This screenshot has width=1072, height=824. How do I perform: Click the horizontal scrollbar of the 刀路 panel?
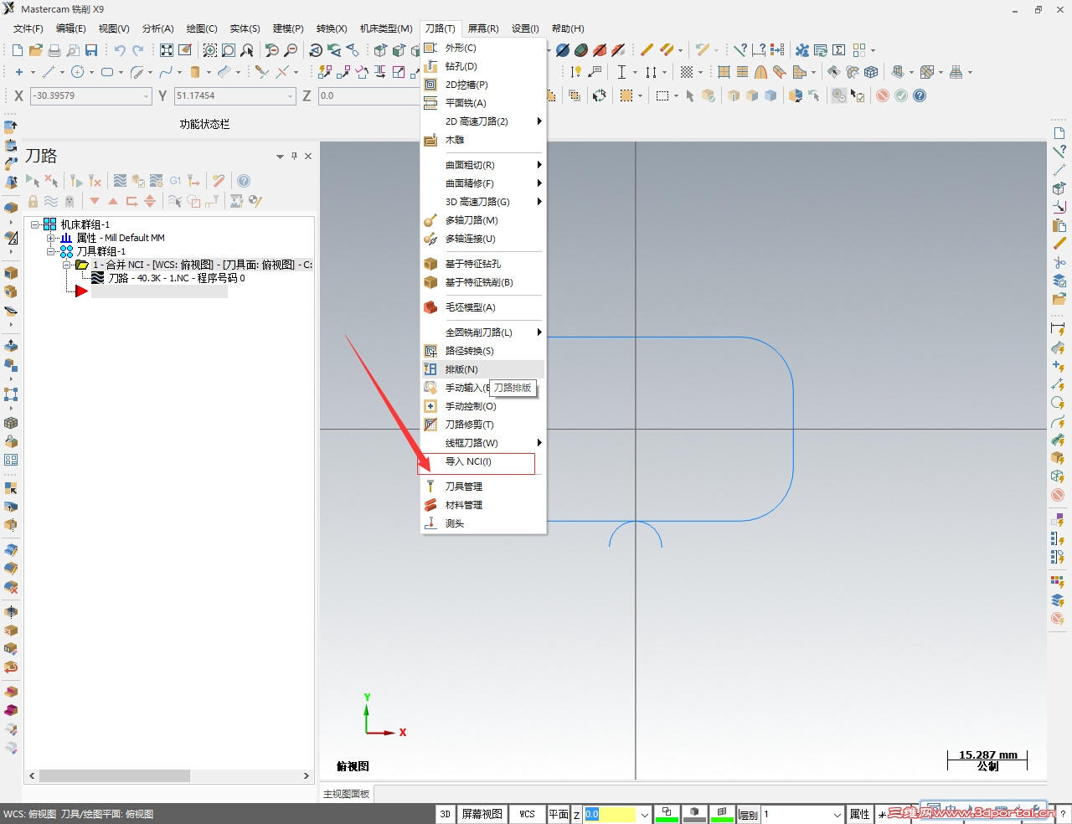(169, 776)
